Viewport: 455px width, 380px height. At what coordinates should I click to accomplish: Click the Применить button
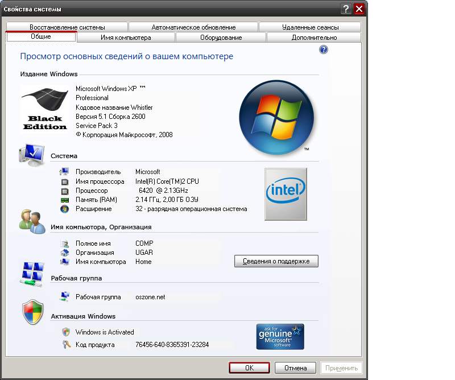(341, 368)
